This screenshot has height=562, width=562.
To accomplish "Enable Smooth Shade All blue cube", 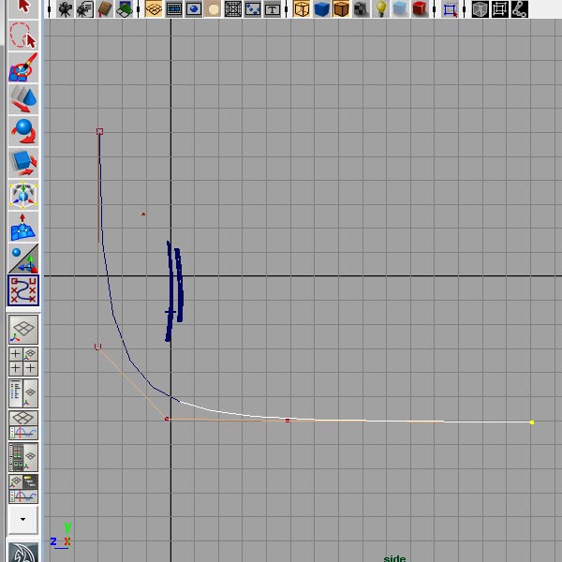I will coord(321,9).
